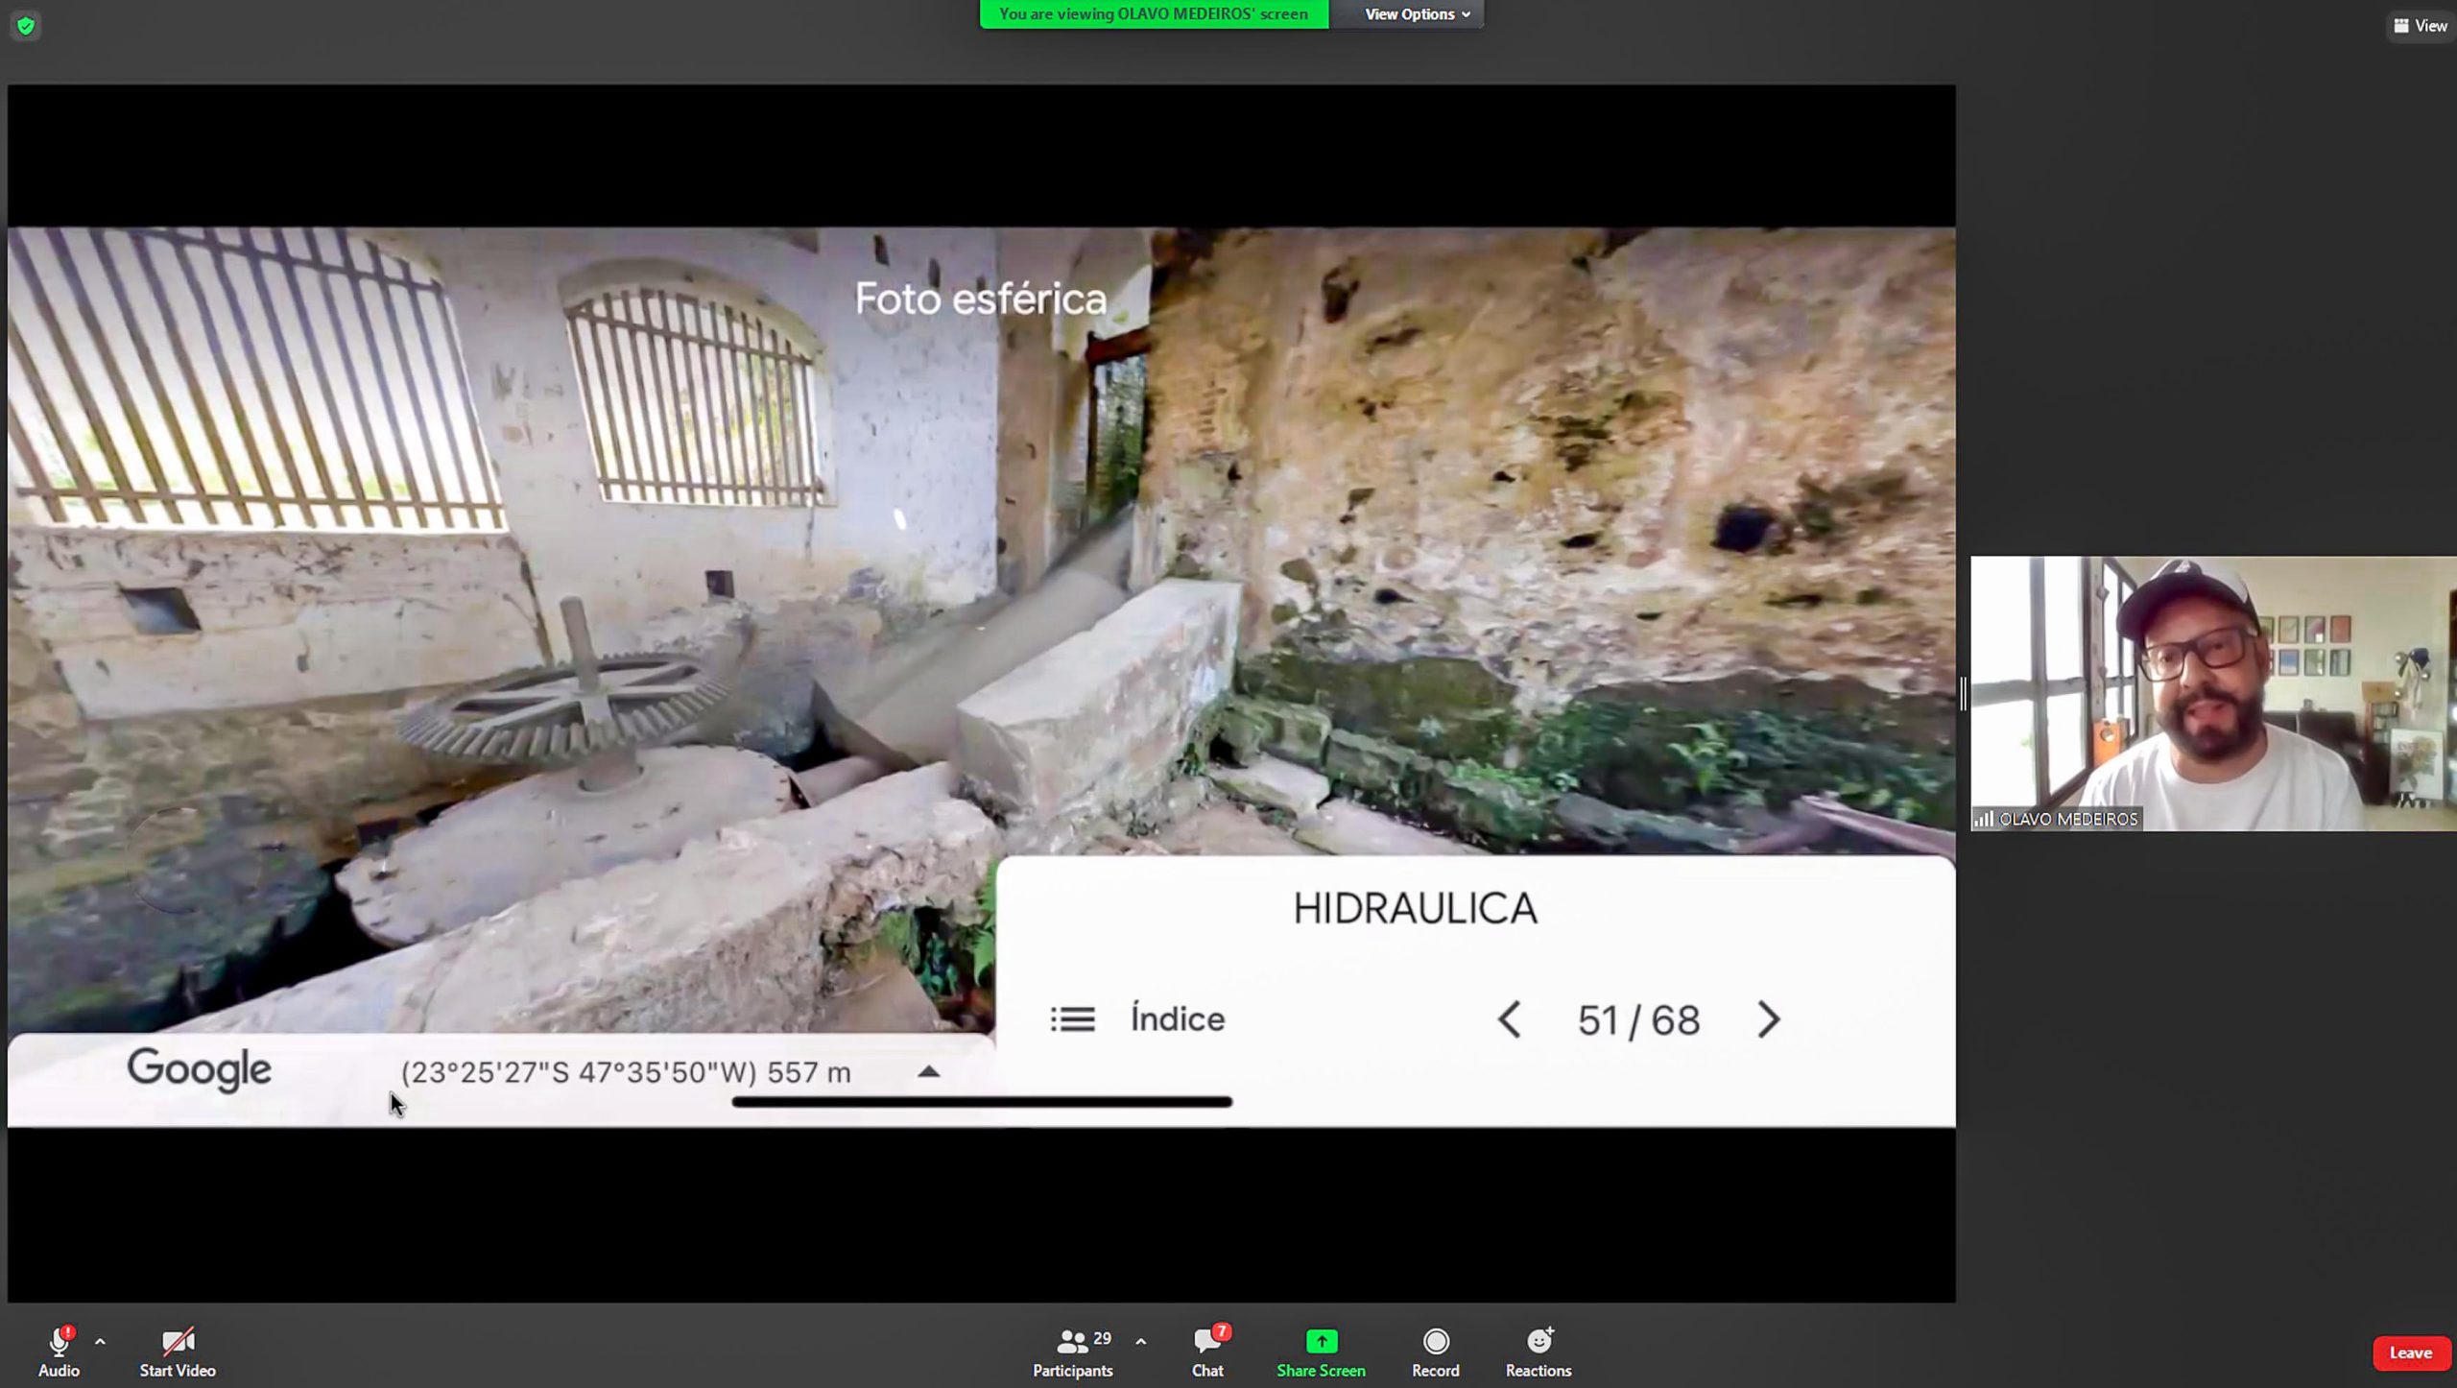Screen dimensions: 2457x1388
Task: Go to next slide arrow
Action: [1768, 1019]
